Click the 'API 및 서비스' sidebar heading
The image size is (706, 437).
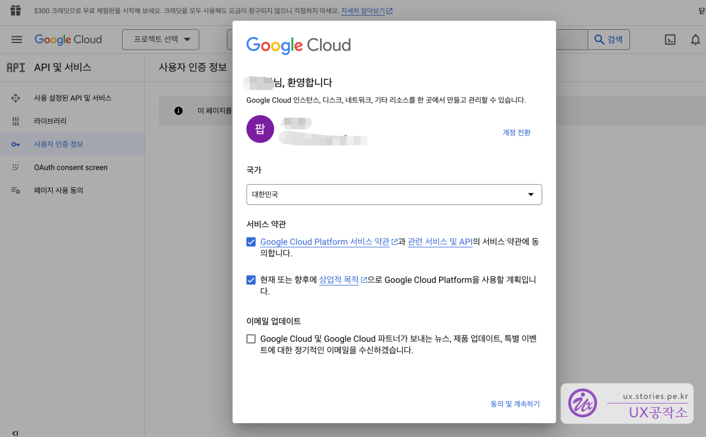62,67
